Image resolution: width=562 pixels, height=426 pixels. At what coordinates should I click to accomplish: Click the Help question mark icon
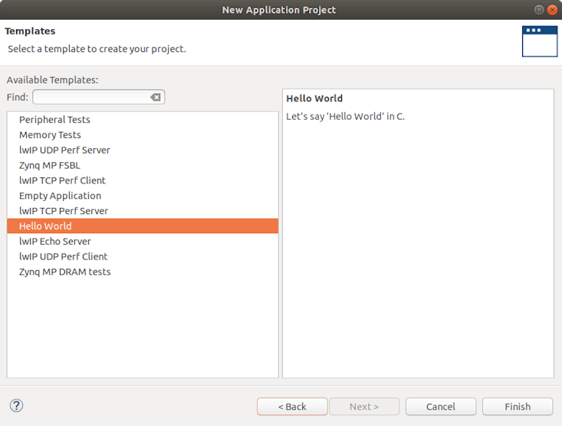17,406
